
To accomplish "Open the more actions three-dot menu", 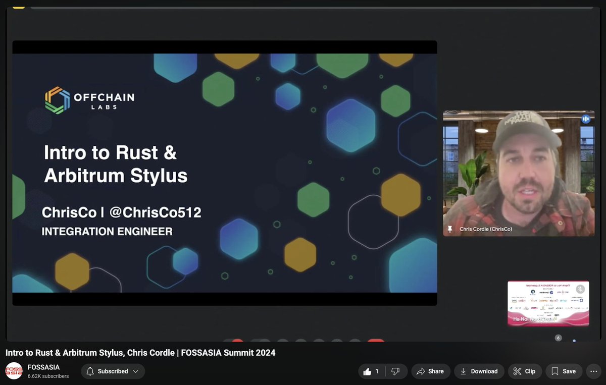I will click(593, 371).
